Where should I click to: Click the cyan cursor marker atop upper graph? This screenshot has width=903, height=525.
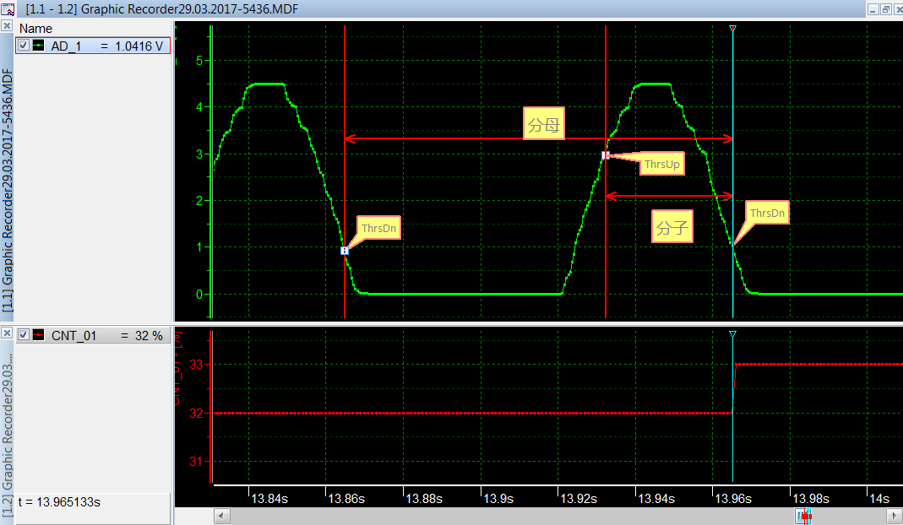click(x=732, y=28)
